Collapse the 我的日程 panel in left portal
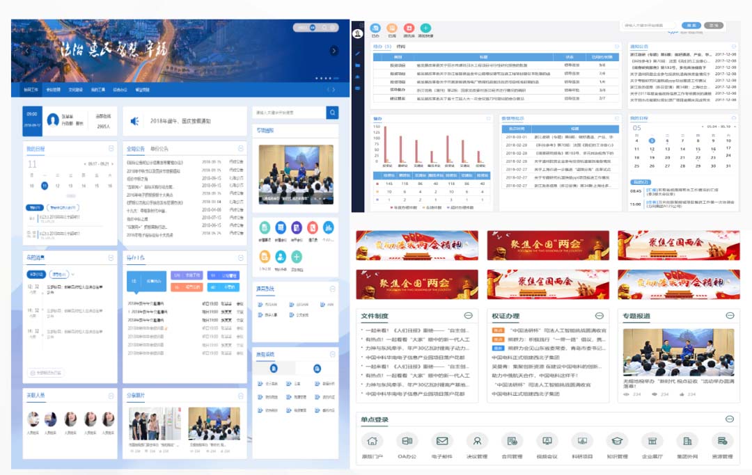This screenshot has height=475, width=752. click(x=111, y=148)
